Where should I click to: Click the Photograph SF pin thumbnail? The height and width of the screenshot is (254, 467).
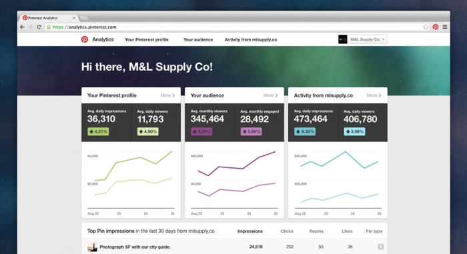(92, 247)
